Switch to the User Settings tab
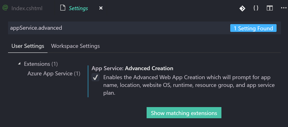Screen dimensions: 288x127 point(28,46)
